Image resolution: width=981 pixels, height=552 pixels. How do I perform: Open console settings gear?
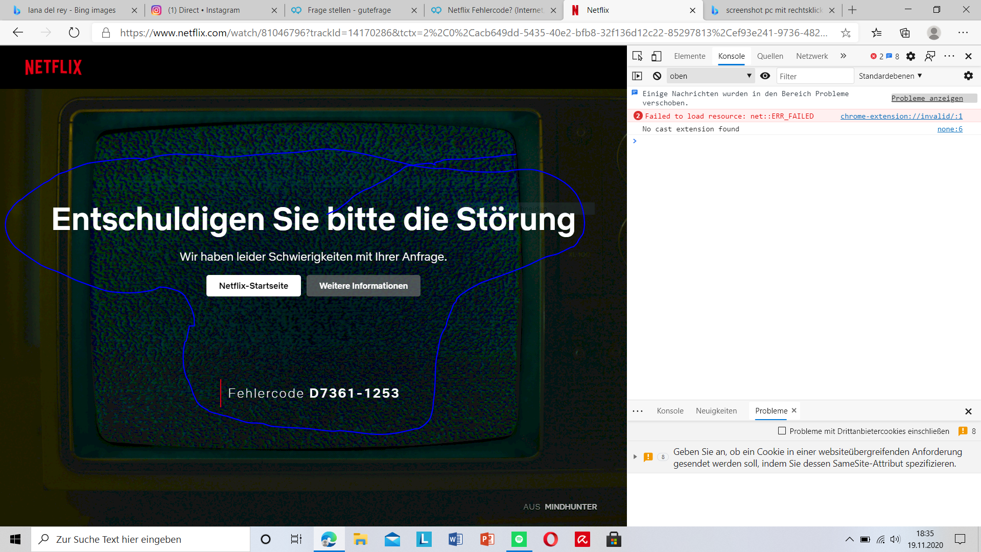(x=968, y=76)
